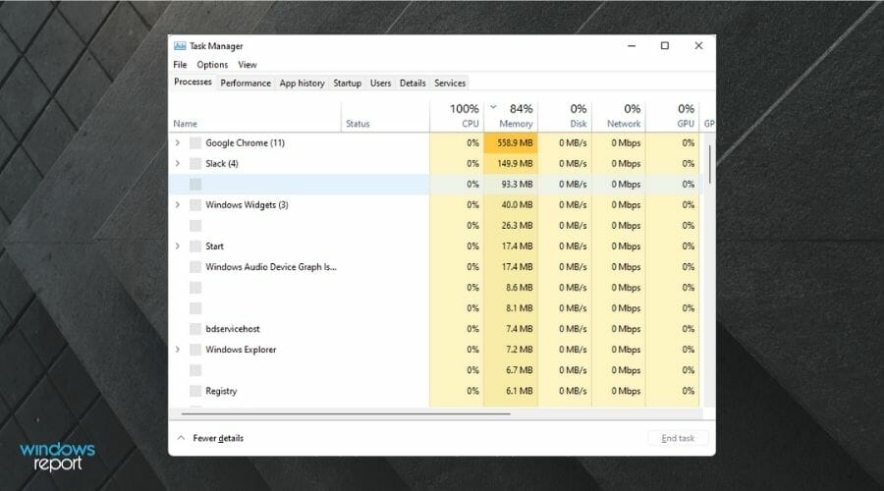Switch to the Performance tab

(246, 82)
